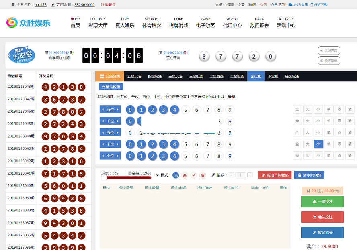Click the 众胜娱乐 site logo

[29, 22]
